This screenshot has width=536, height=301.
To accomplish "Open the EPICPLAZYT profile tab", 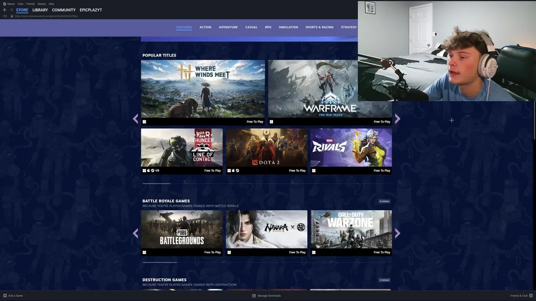I will pyautogui.click(x=91, y=10).
